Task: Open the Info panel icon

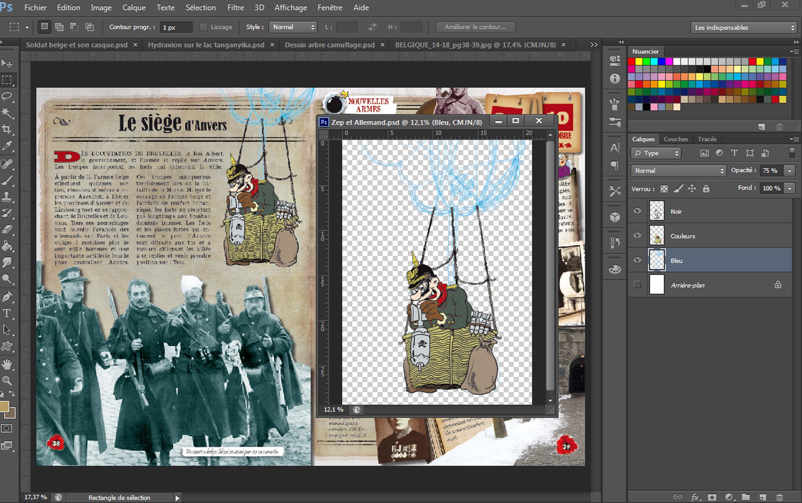Action: coord(615,78)
